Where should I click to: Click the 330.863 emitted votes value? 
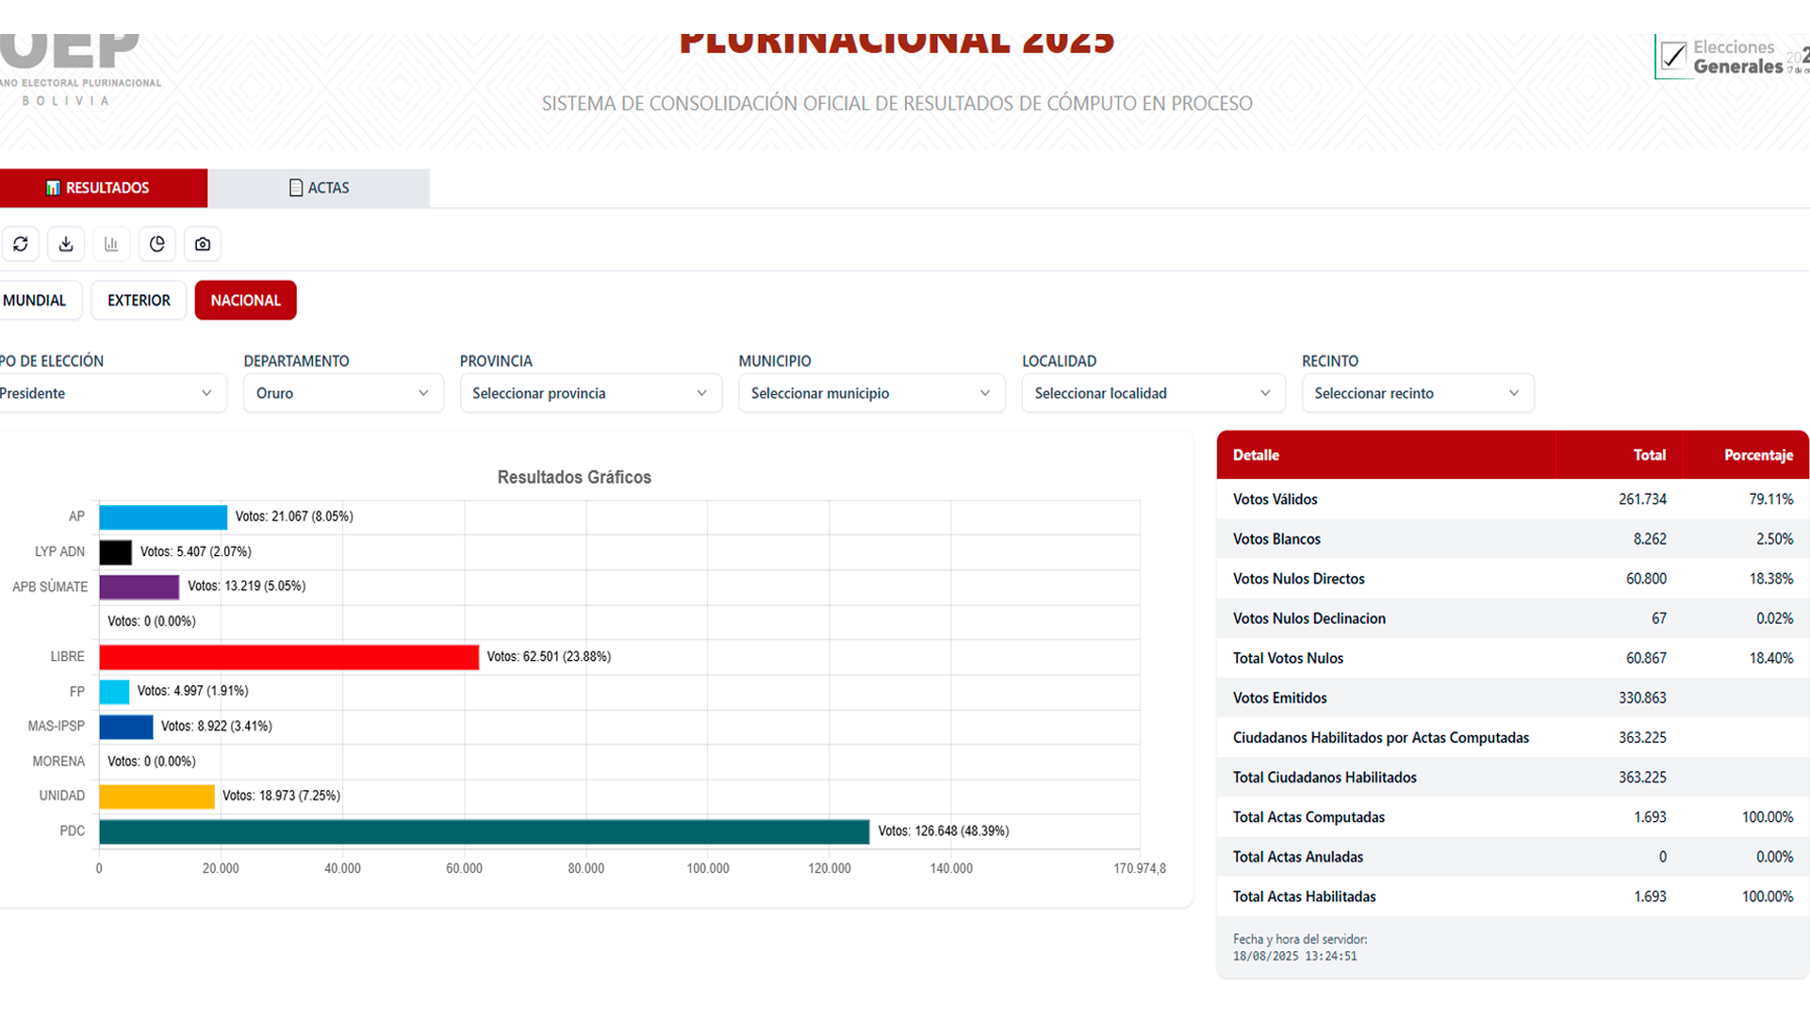pyautogui.click(x=1642, y=698)
